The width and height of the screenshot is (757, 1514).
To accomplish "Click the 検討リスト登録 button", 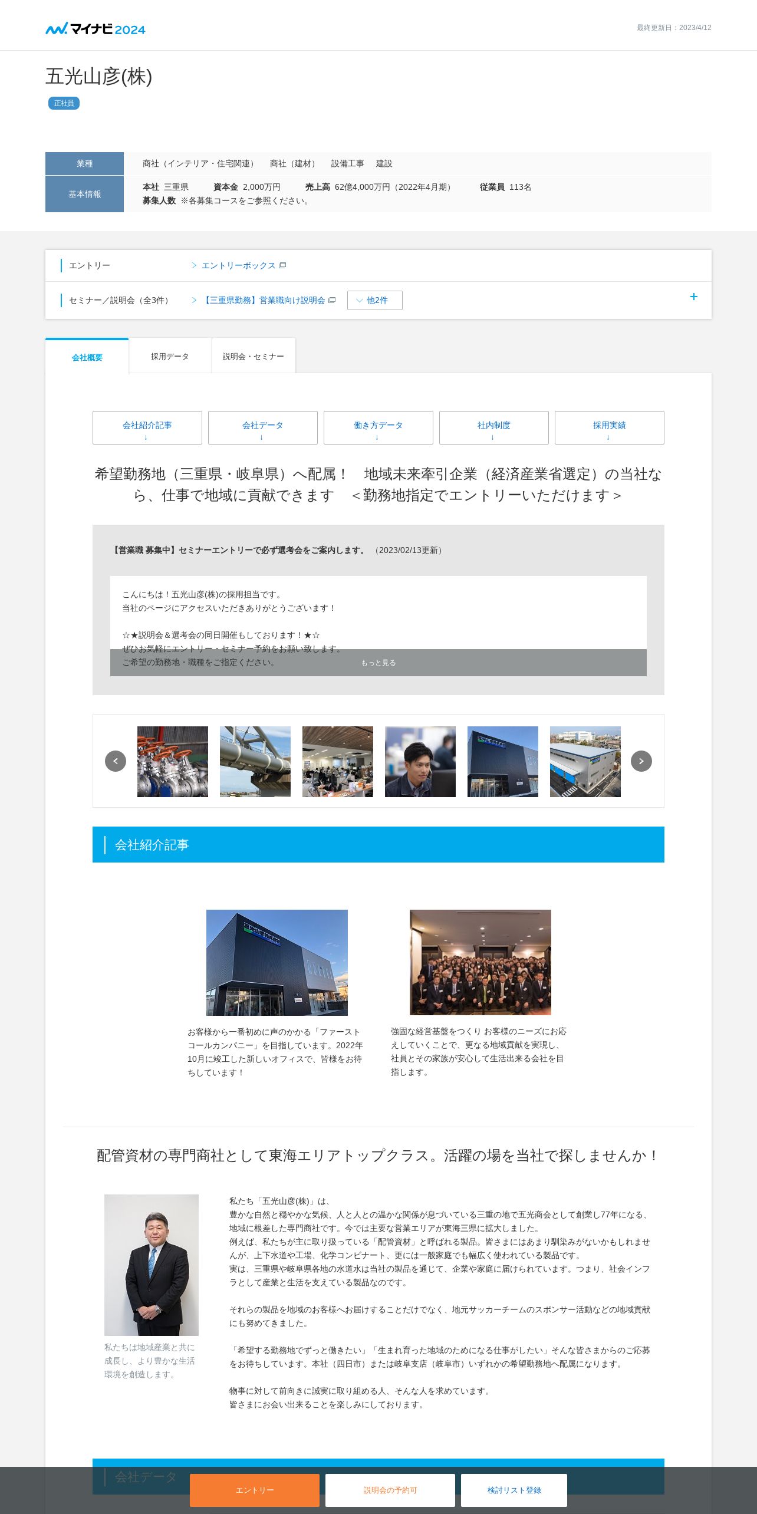I will 514,1490.
